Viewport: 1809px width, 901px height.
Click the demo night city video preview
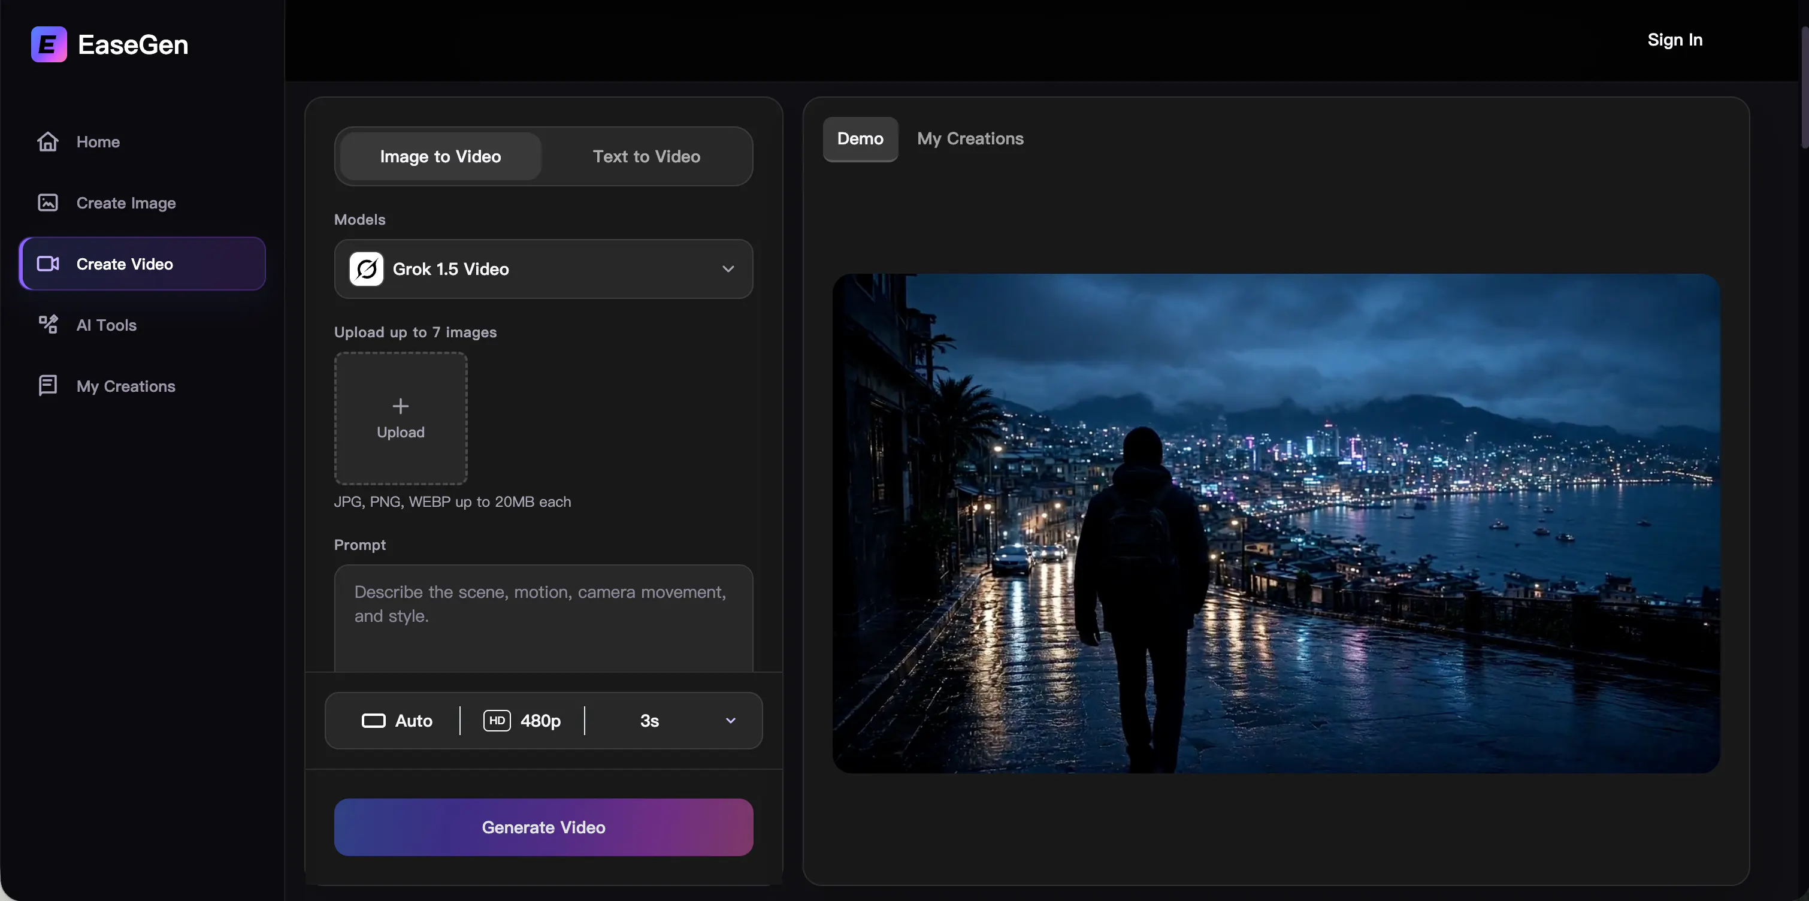click(x=1276, y=524)
